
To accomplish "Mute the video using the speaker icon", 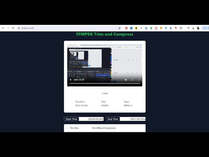I will 126,80.
